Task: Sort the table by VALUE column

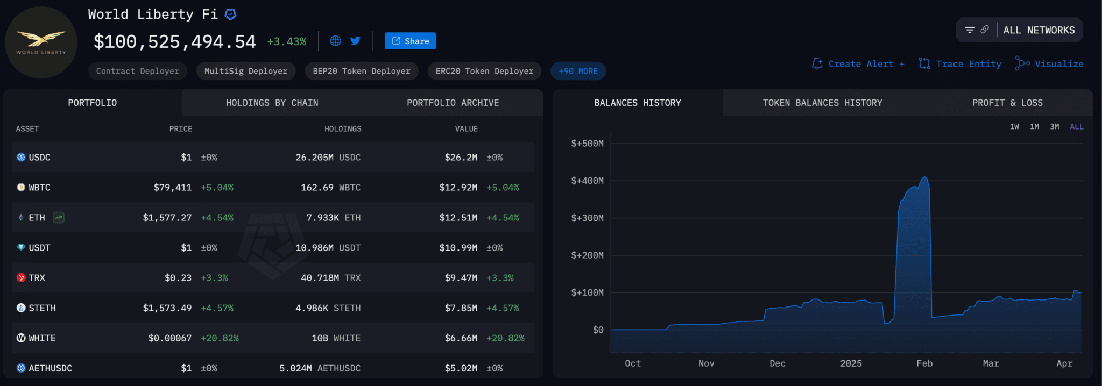Action: [x=466, y=129]
